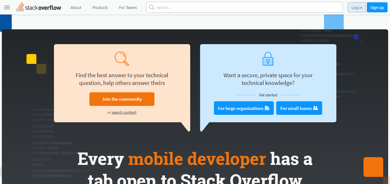390x184 pixels.
Task: Click the Stack Overflow logo
Action: coord(39,7)
